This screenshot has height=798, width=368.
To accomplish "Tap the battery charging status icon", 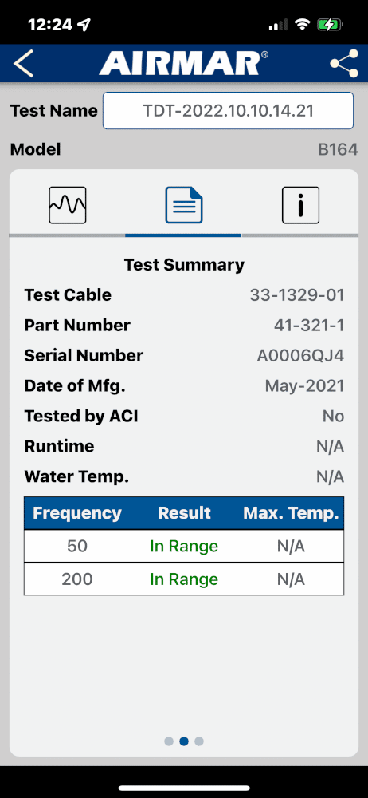I will 330,25.
